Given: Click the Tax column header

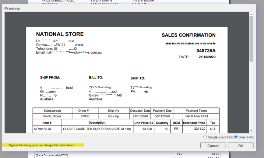Looking at the screenshot, I should [x=213, y=123].
